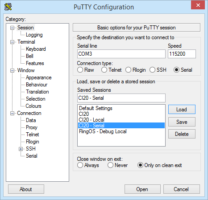Collapse the Connection tree node
Viewport: 208px width, 200px height.
click(12, 113)
